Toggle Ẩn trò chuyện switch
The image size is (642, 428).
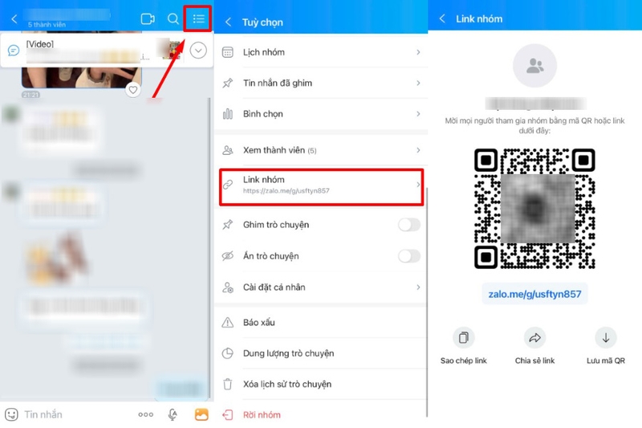[x=409, y=256]
